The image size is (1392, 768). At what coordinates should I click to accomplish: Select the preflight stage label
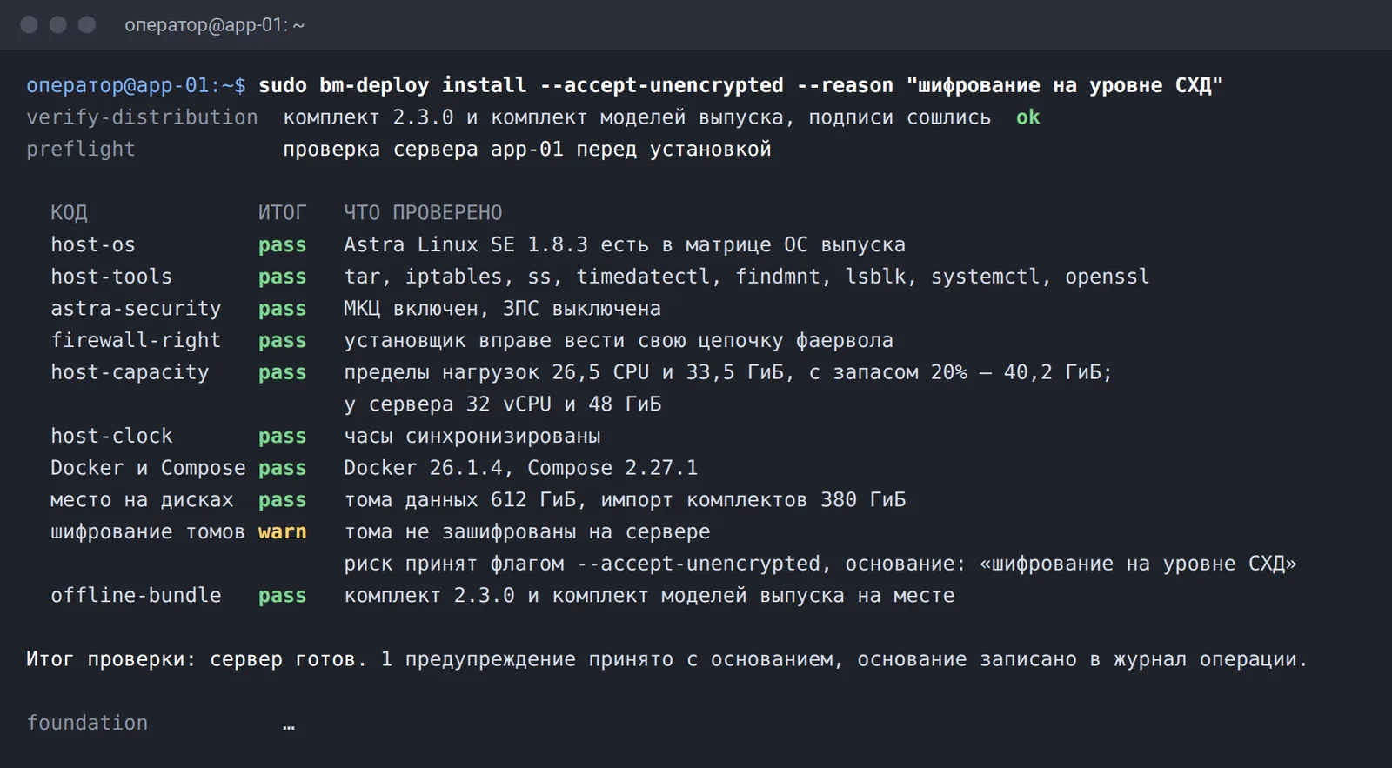(x=81, y=150)
